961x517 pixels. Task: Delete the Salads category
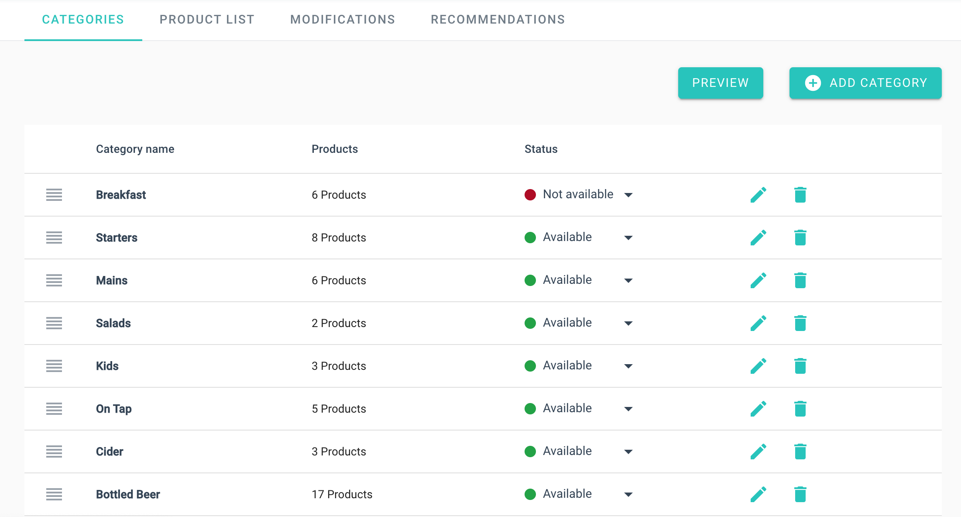coord(800,323)
